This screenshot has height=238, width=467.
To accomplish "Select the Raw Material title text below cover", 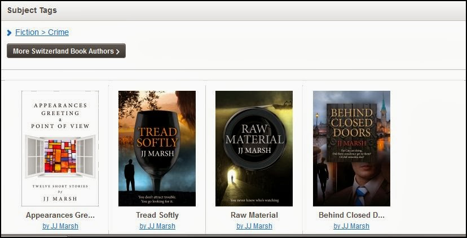I will pyautogui.click(x=254, y=215).
